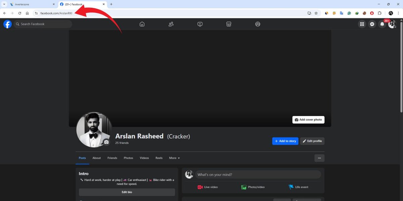403x201 pixels.
Task: Open the Groups icon in top navigation
Action: pos(258,24)
